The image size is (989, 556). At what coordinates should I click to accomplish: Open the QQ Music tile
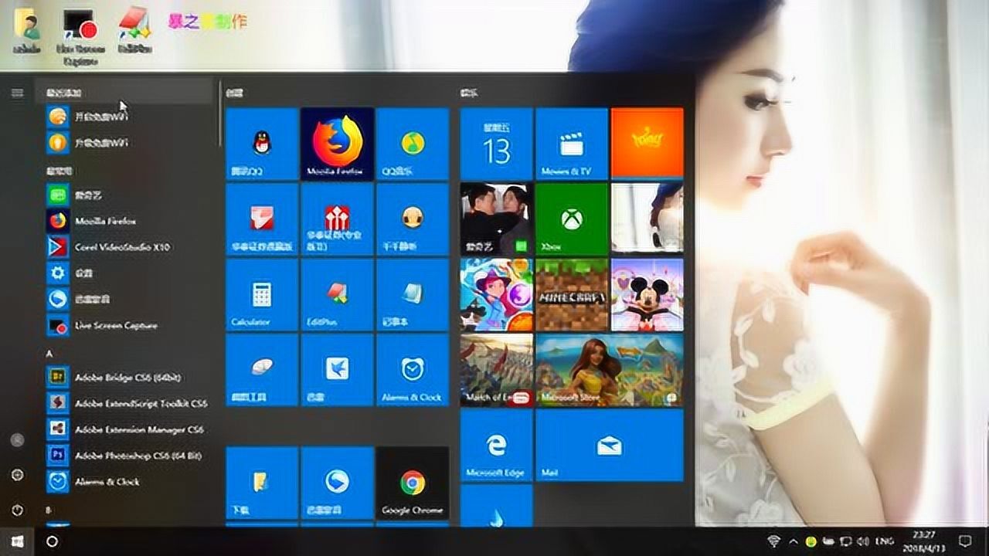tap(413, 144)
